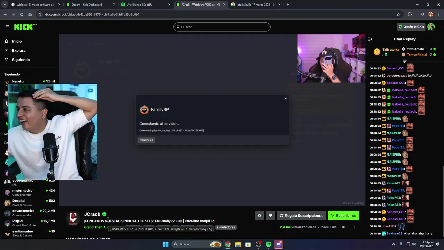Open the JCrack channel avatar
The height and width of the screenshot is (250, 444).
pyautogui.click(x=73, y=218)
